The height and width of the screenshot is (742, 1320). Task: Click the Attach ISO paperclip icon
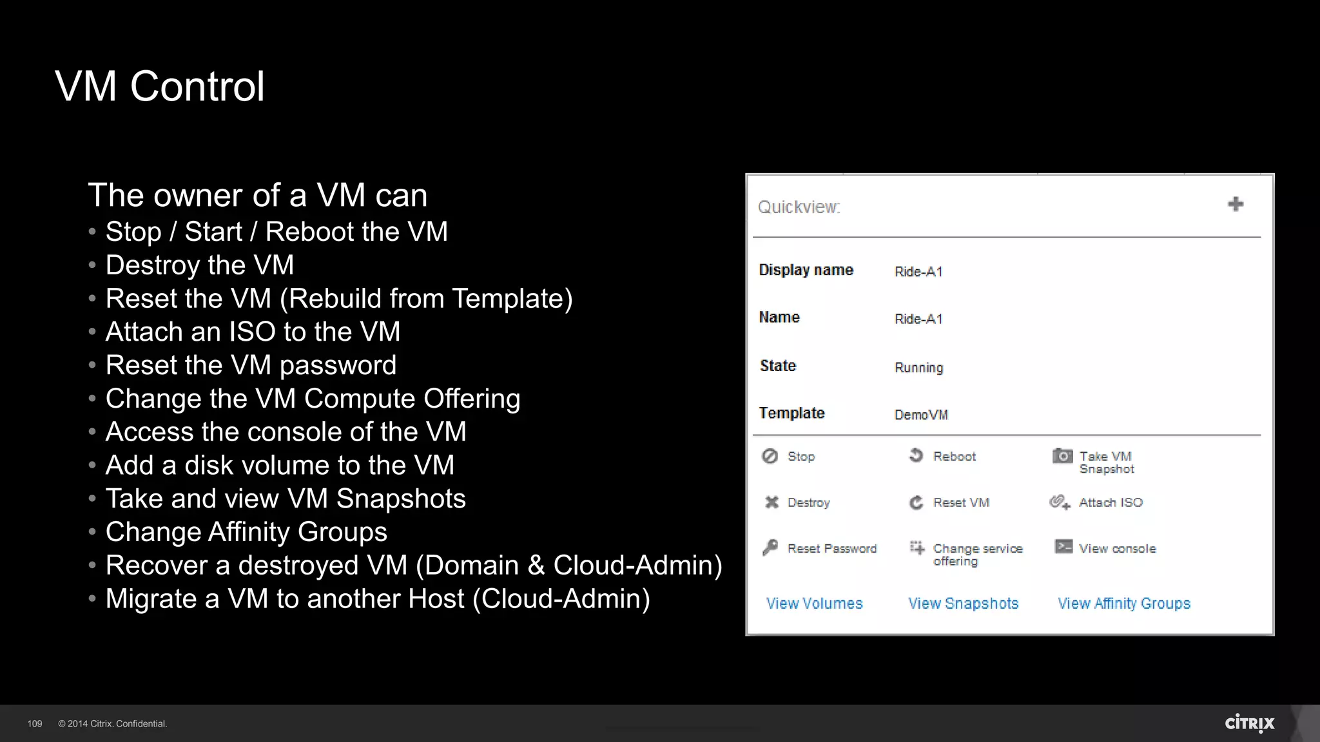1060,502
